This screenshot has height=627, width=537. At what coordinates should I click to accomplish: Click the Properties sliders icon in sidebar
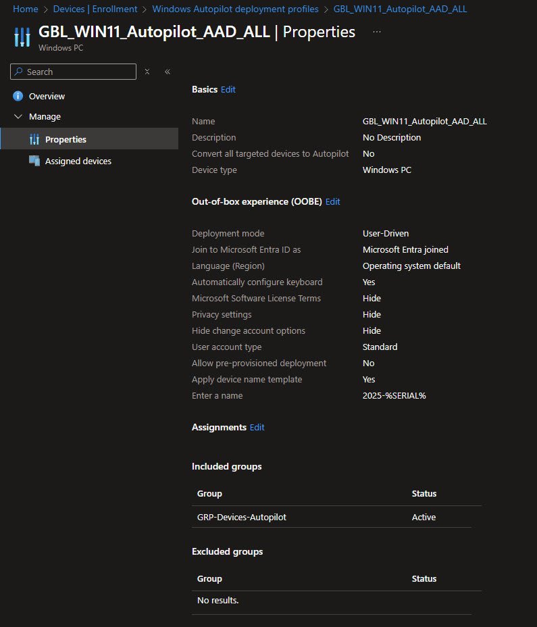[34, 139]
